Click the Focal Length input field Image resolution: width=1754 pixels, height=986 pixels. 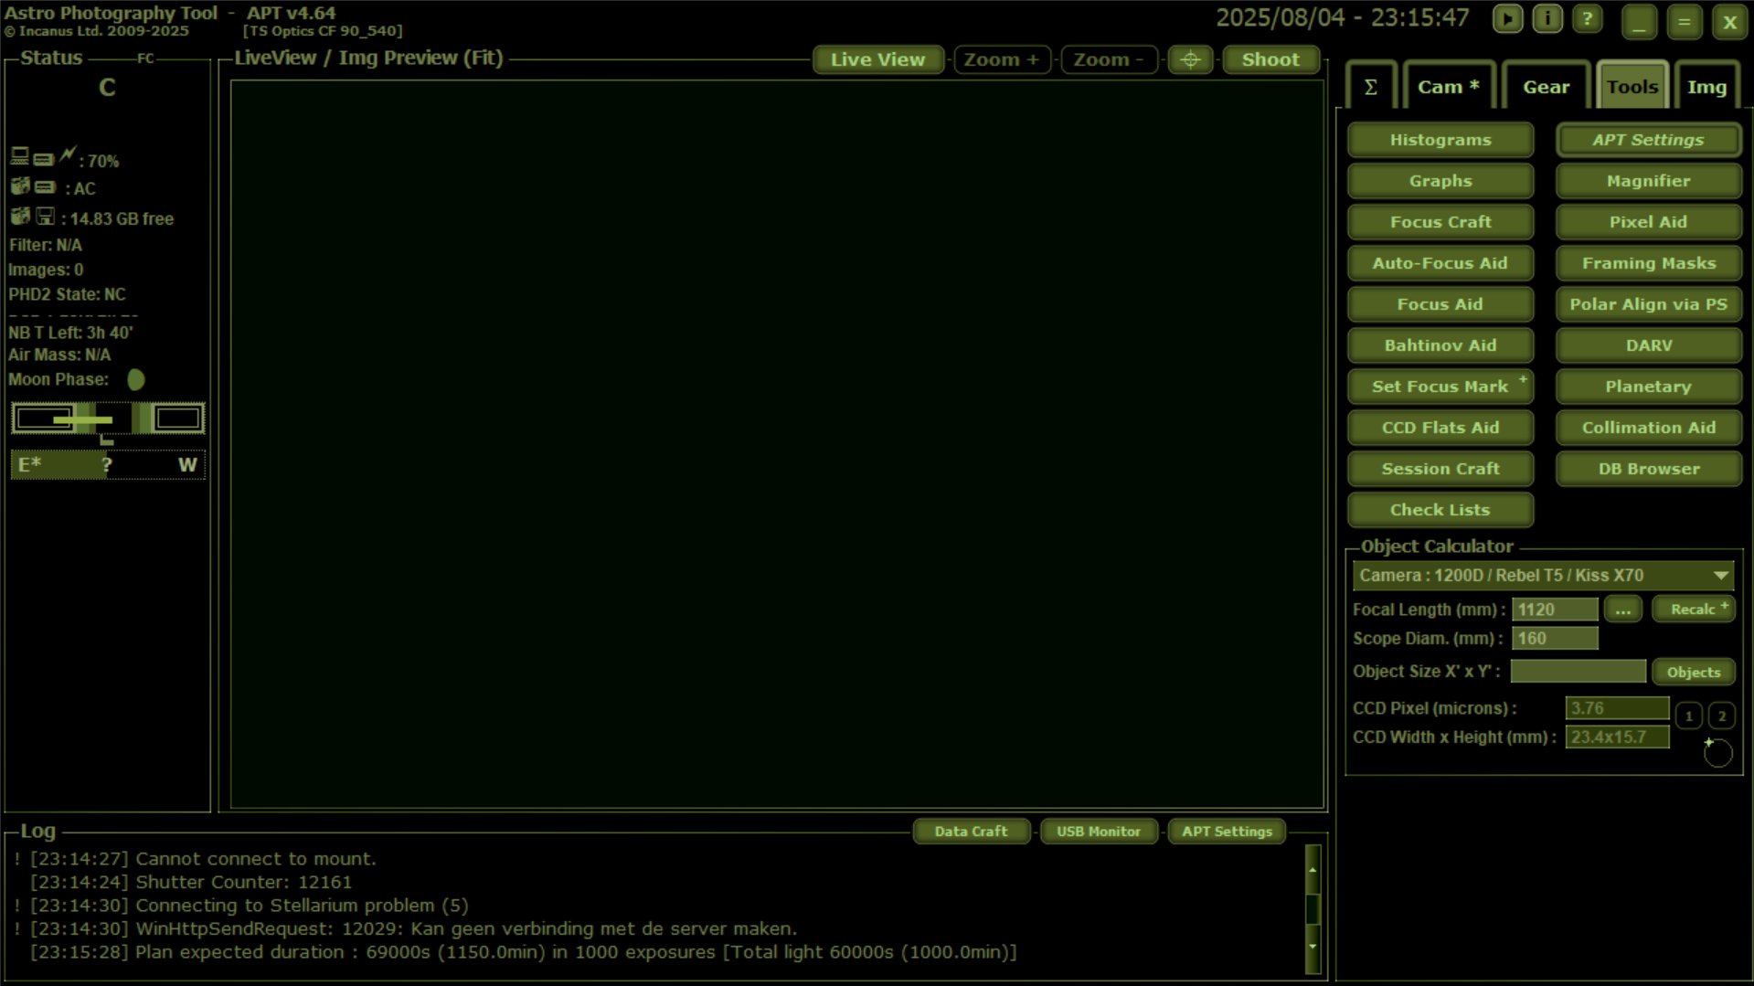tap(1555, 610)
